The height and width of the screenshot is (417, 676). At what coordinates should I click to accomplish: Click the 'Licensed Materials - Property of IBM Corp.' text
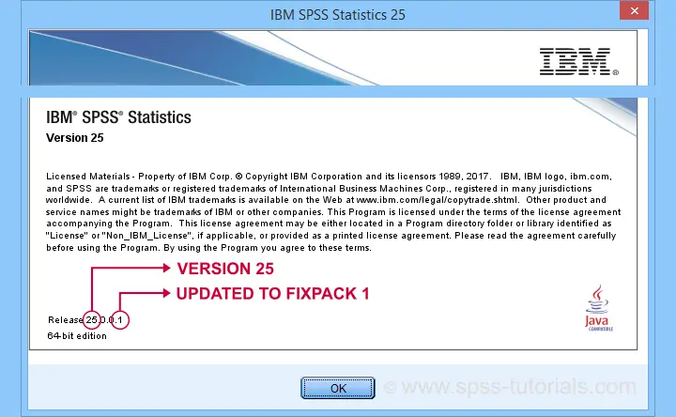(139, 177)
